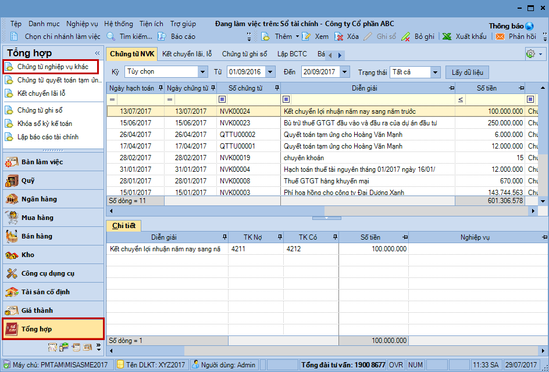Click the Bỏ ghi toolbar icon
This screenshot has height=372, width=549.
[x=406, y=37]
